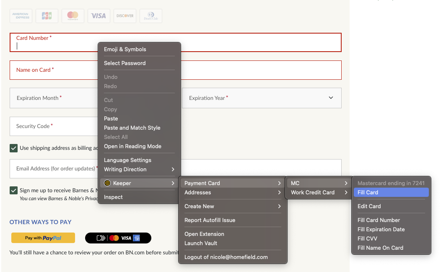Click the JCB card type icon
Screen dimensions: 441x272
pyautogui.click(x=47, y=16)
